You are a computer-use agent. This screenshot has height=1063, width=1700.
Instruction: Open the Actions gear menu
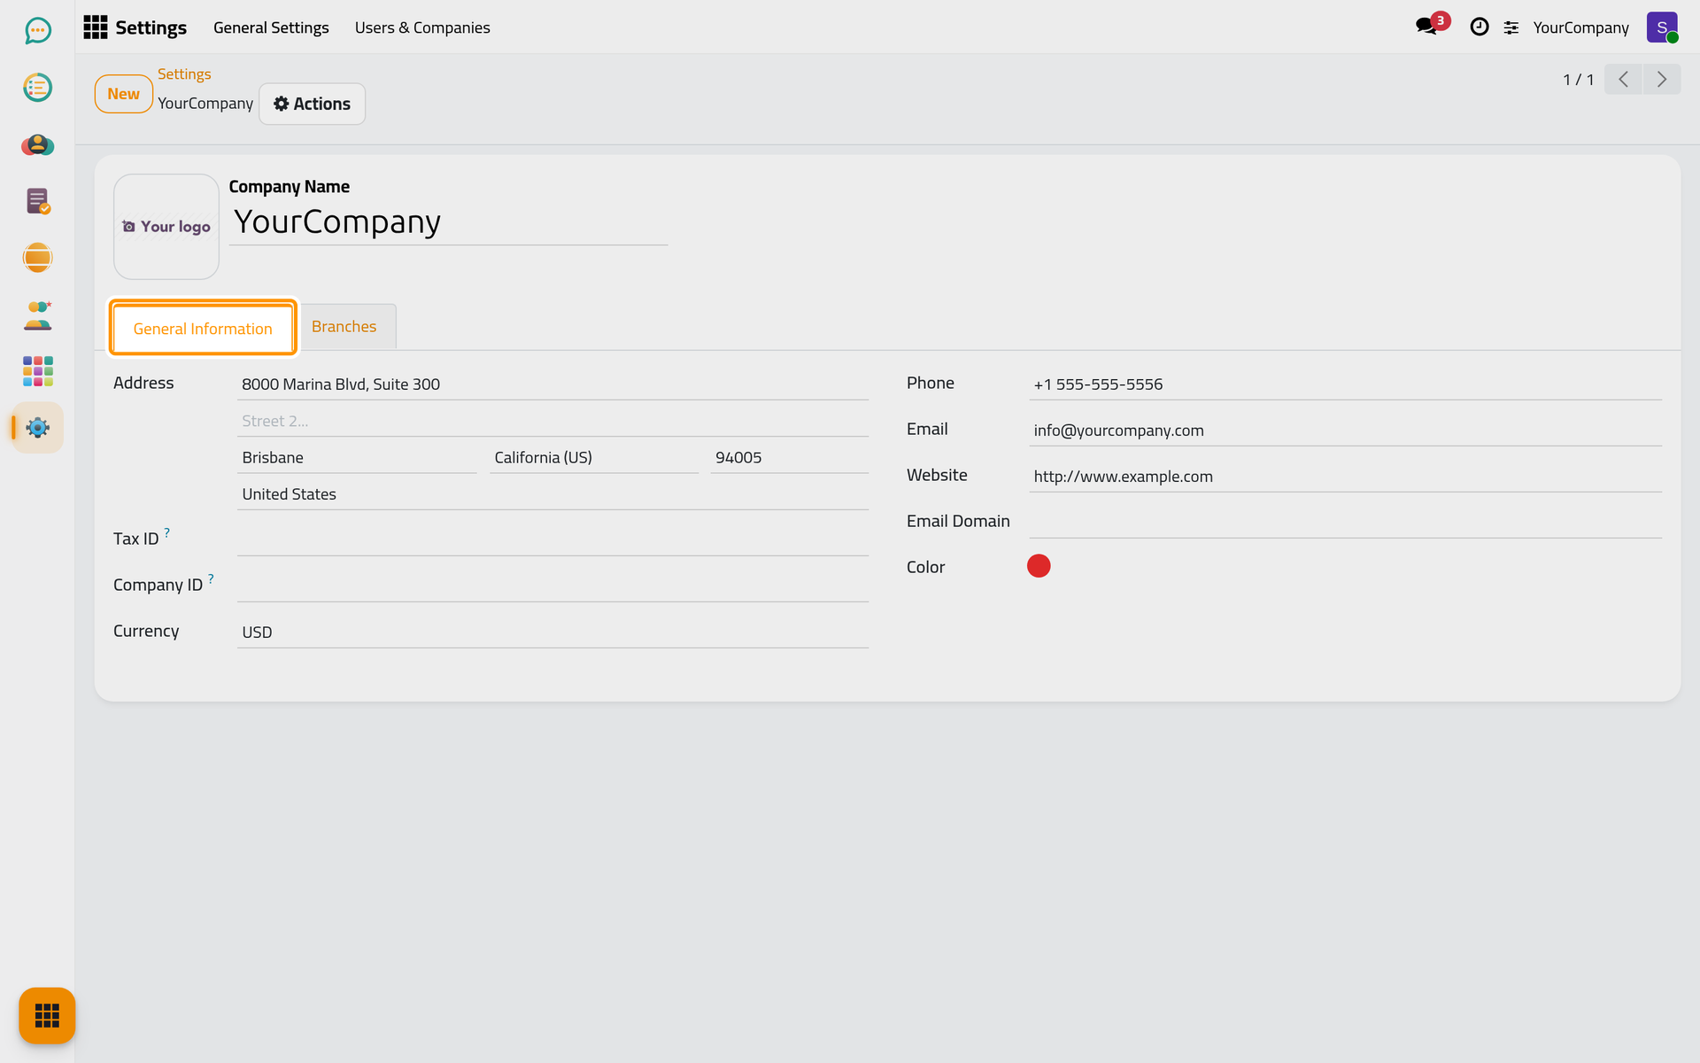pos(312,104)
